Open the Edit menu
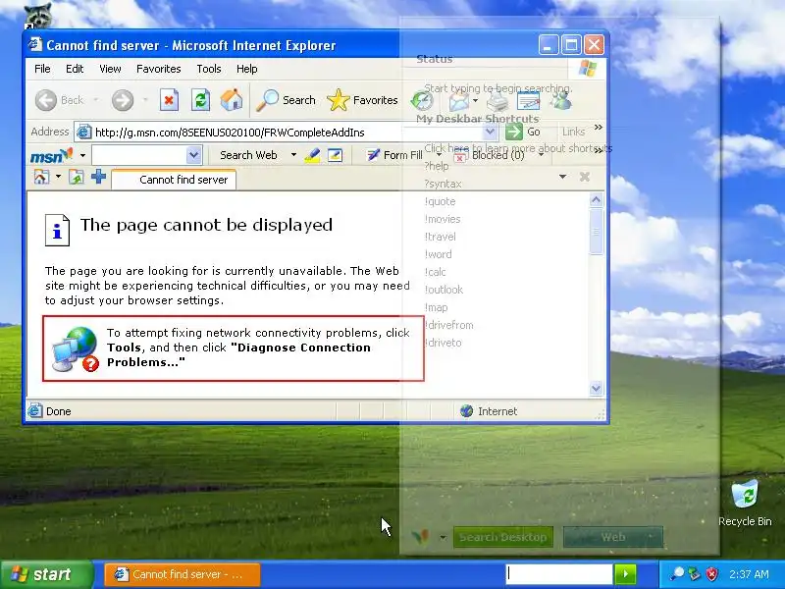 (x=75, y=69)
